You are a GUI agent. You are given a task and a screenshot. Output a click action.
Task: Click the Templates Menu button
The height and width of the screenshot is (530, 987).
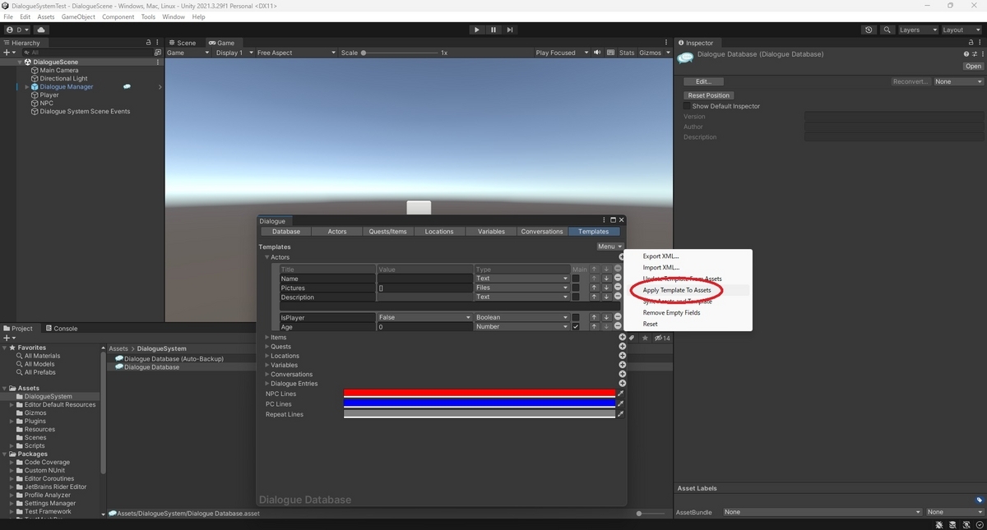tap(609, 247)
